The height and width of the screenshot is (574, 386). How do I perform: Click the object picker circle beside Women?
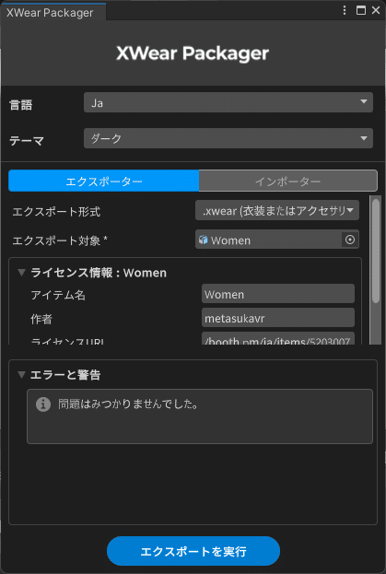(350, 240)
